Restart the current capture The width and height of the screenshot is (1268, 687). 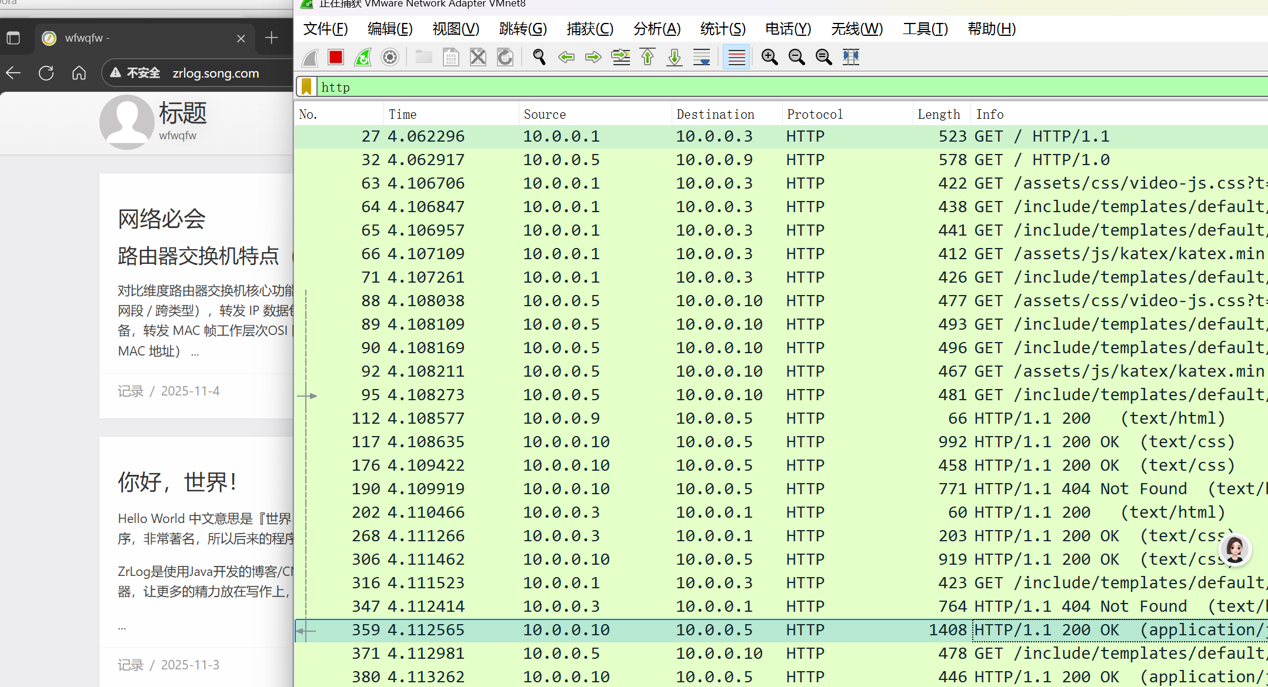click(x=363, y=57)
